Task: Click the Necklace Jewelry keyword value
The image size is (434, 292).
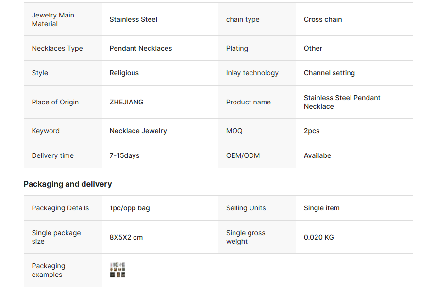Action: click(x=138, y=131)
